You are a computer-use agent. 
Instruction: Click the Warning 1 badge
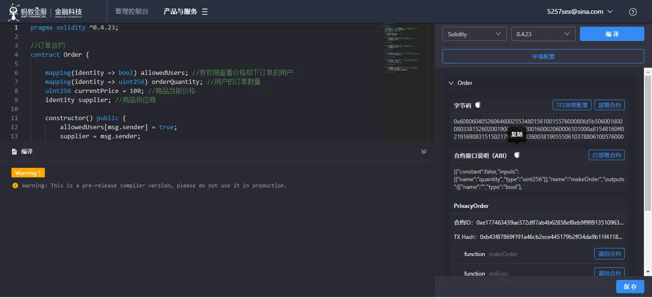click(x=28, y=173)
